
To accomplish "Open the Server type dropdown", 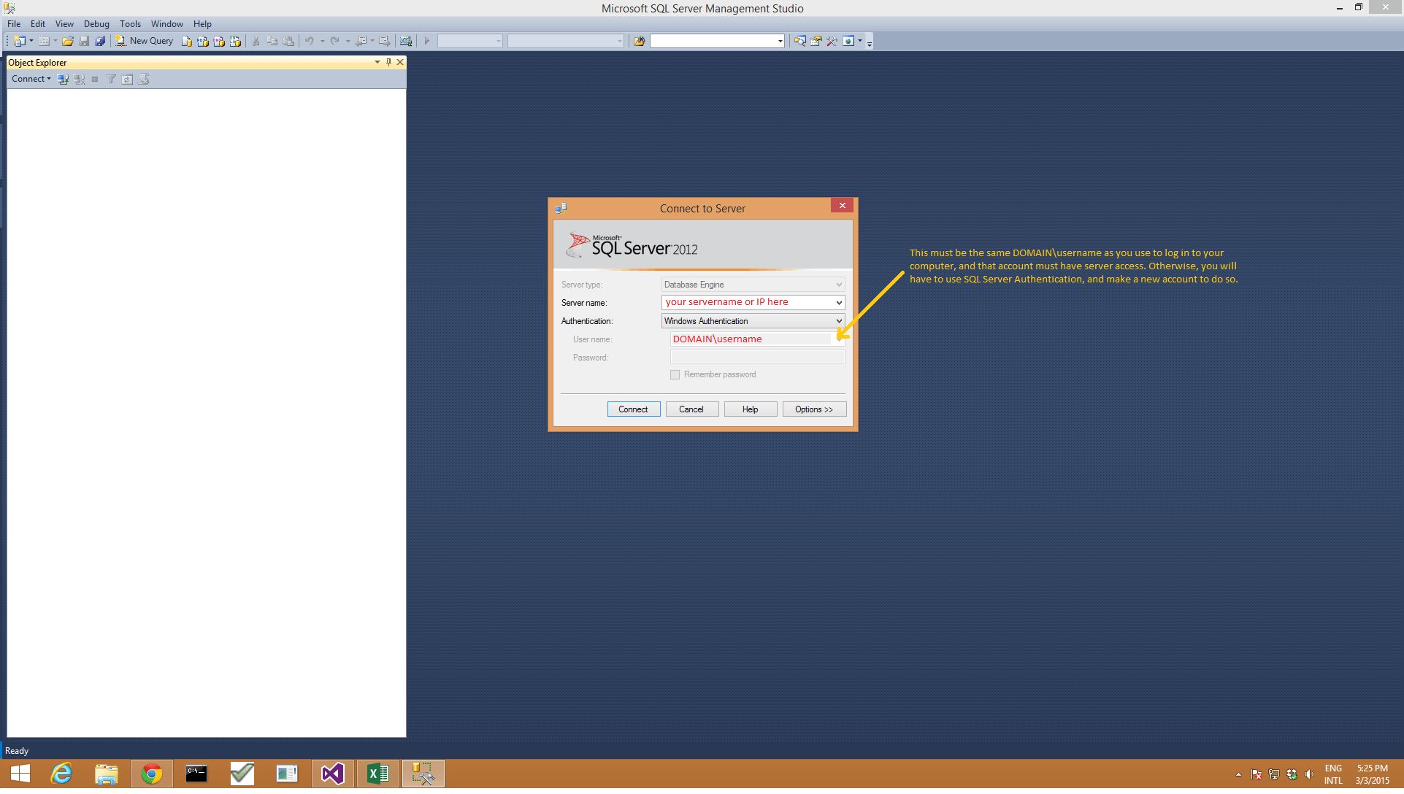I will [x=839, y=285].
